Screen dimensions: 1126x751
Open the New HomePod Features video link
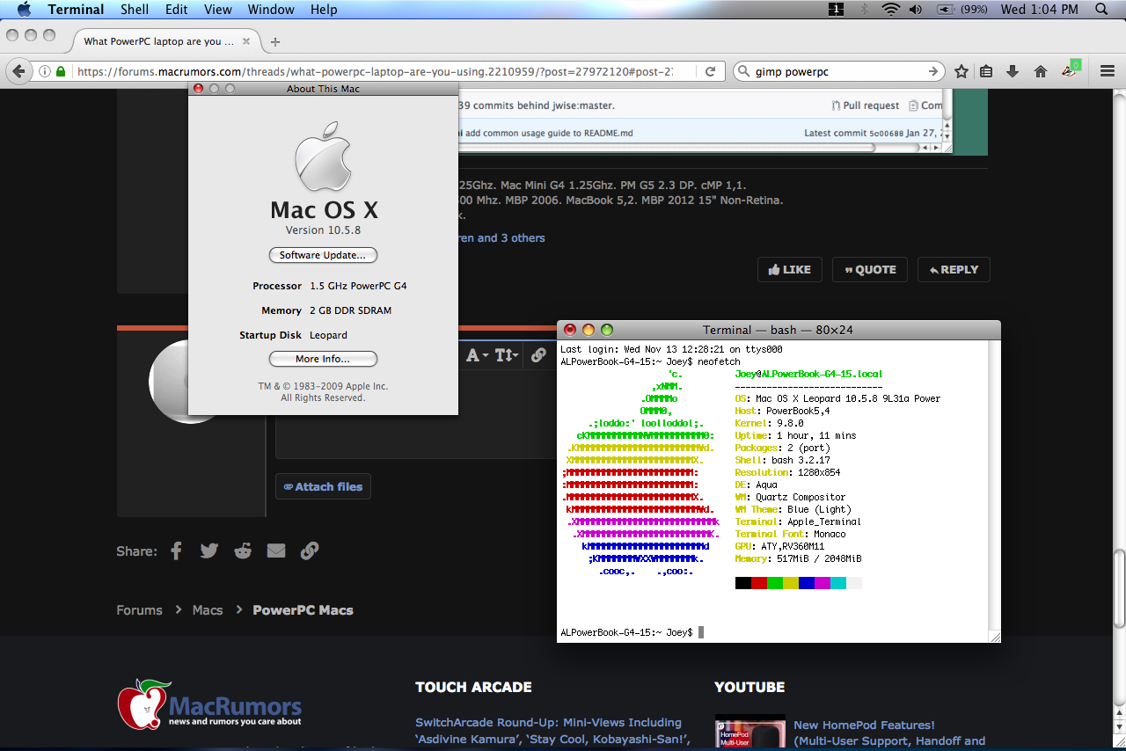(x=889, y=733)
